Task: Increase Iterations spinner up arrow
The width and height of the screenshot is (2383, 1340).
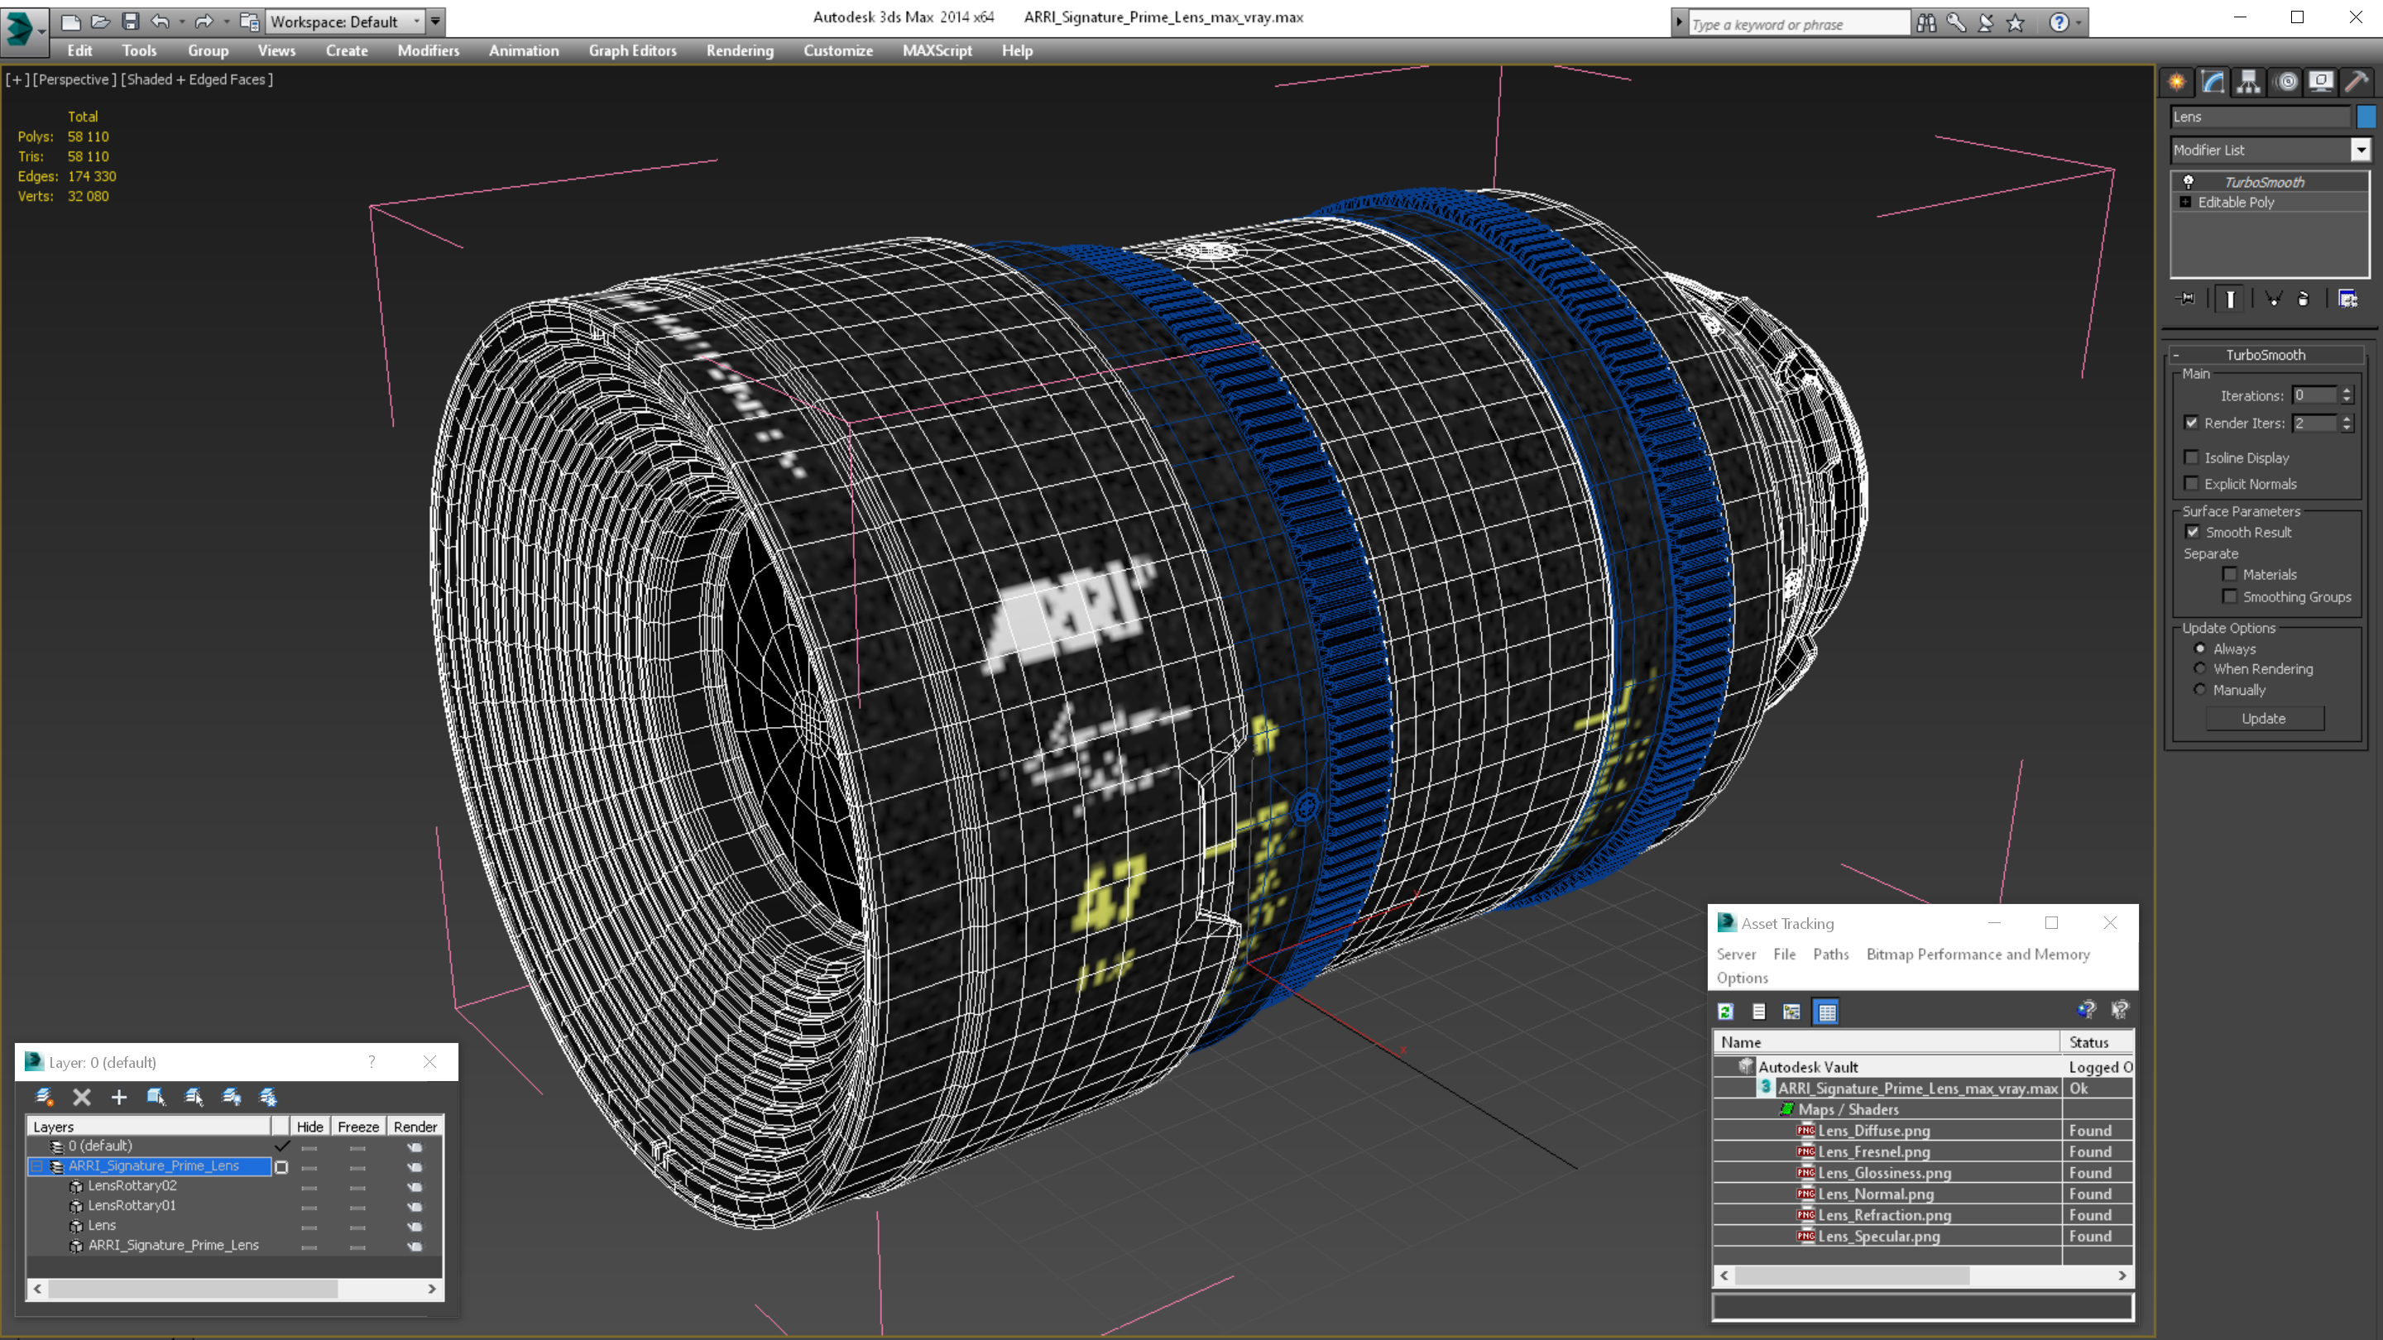Action: click(2346, 390)
